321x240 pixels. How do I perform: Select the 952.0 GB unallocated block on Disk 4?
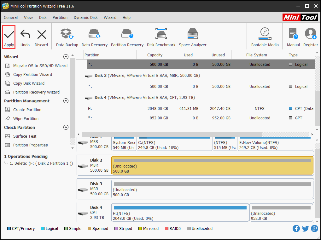[281, 213]
